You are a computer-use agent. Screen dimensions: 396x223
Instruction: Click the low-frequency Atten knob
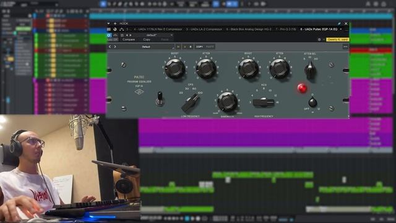[x=206, y=69]
